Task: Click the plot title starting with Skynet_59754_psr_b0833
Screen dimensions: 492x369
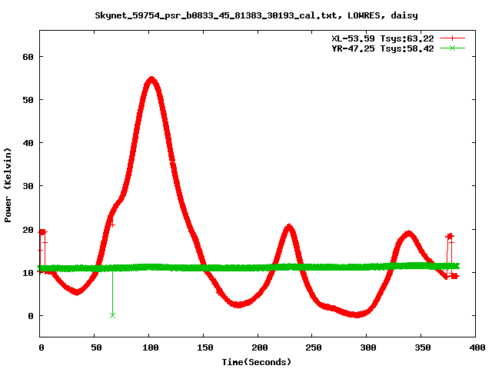Action: click(256, 15)
